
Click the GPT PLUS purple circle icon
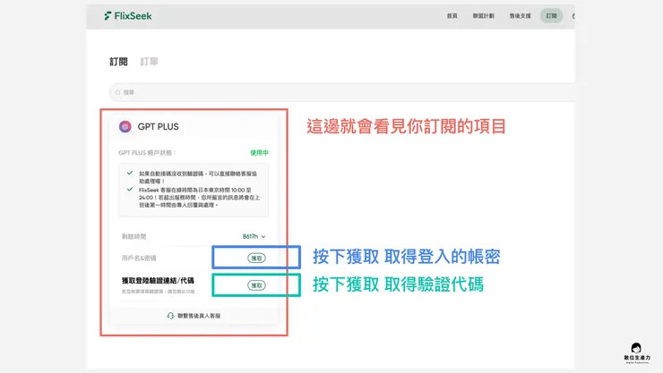[125, 127]
